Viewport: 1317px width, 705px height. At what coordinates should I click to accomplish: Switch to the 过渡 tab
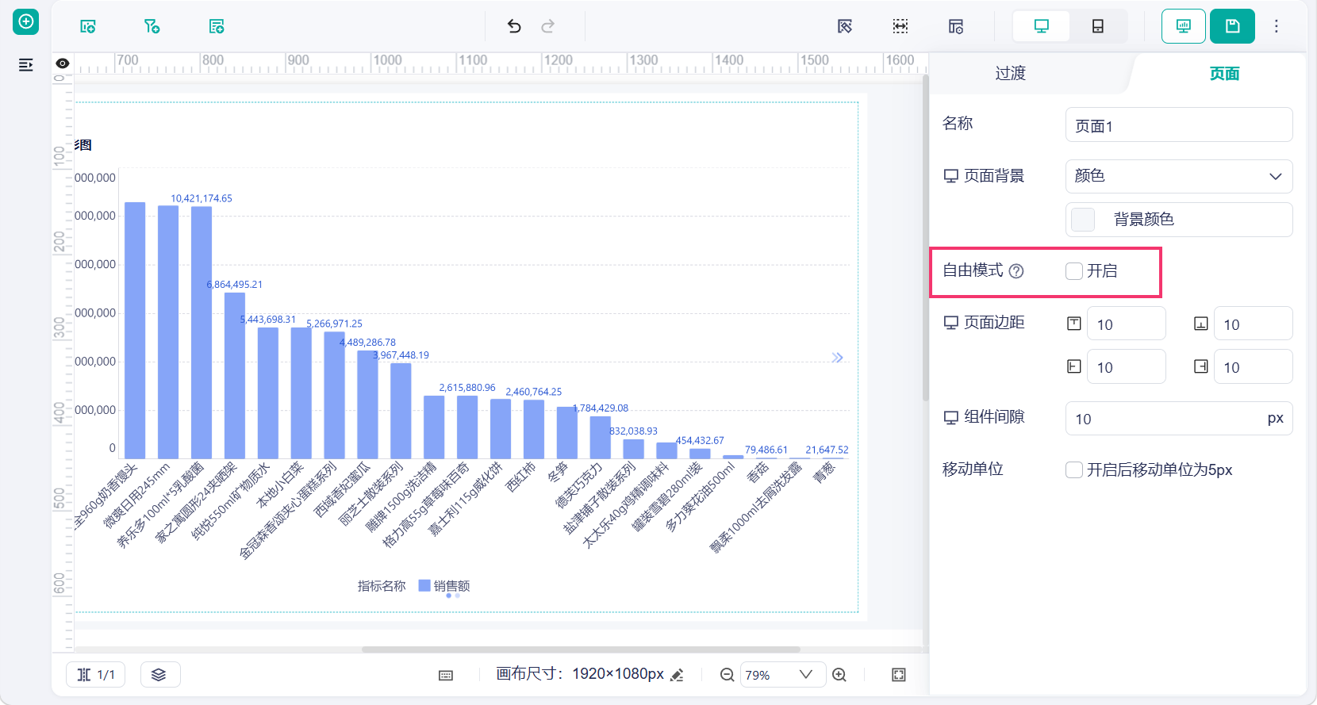1011,74
